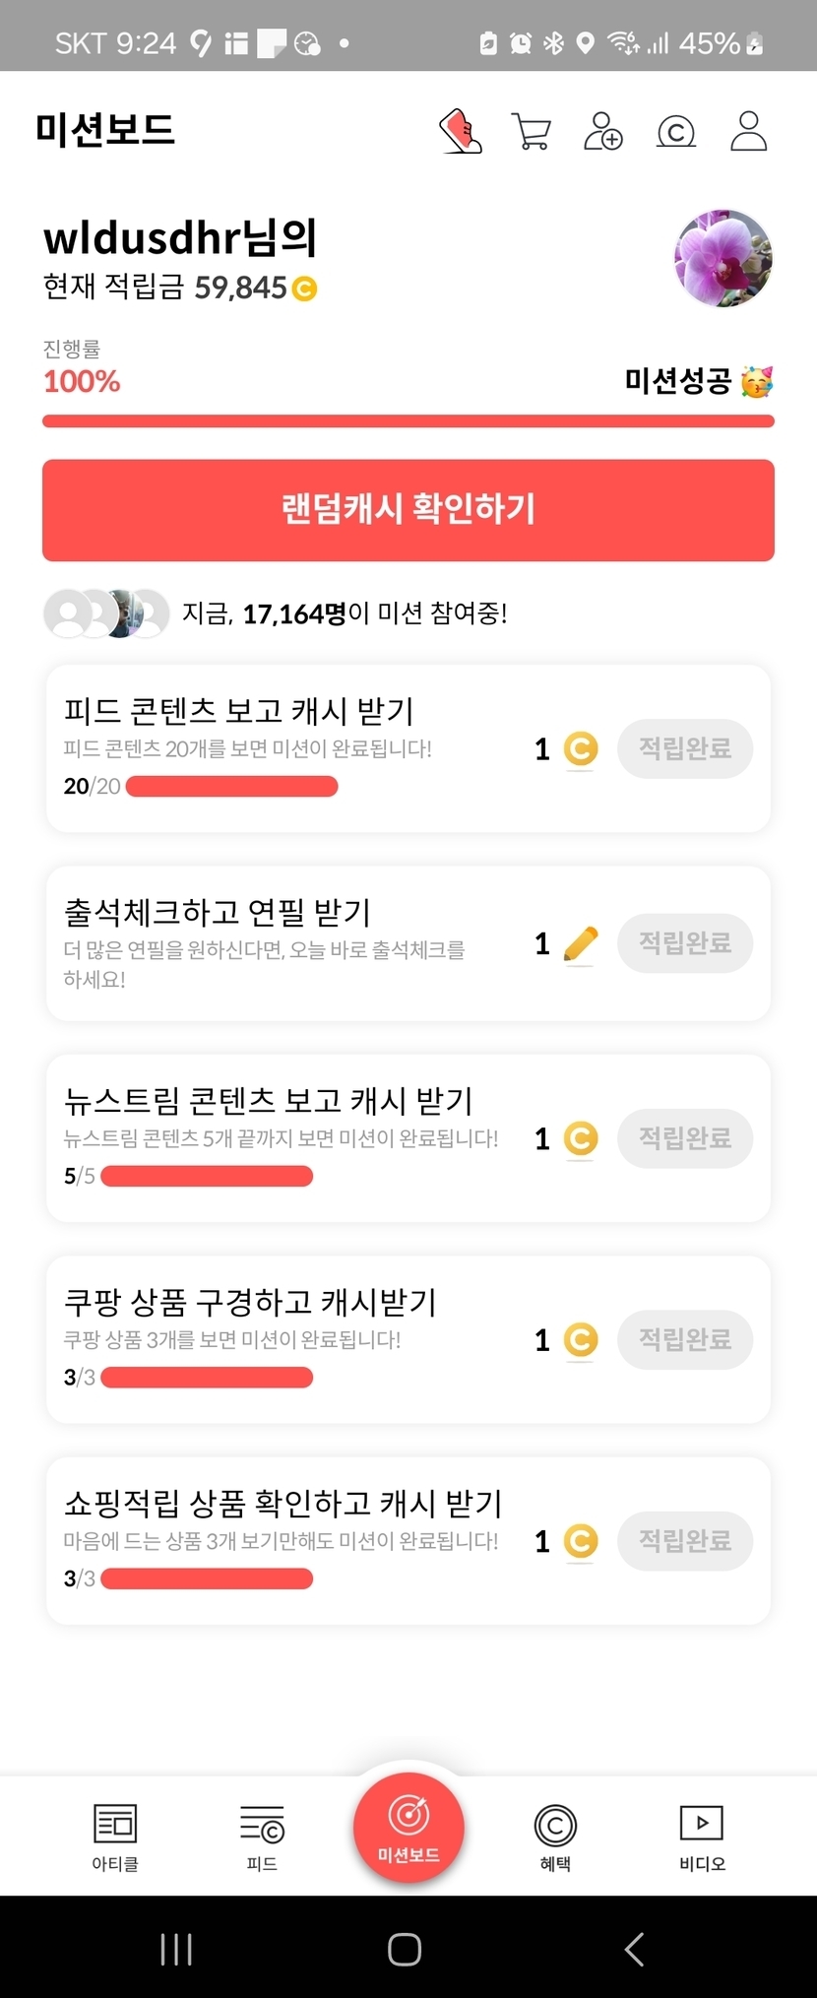The image size is (817, 1998).
Task: Tap the invite friend icon
Action: (603, 131)
